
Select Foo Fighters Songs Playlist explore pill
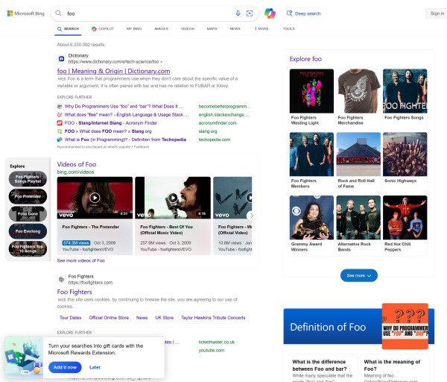[28, 179]
